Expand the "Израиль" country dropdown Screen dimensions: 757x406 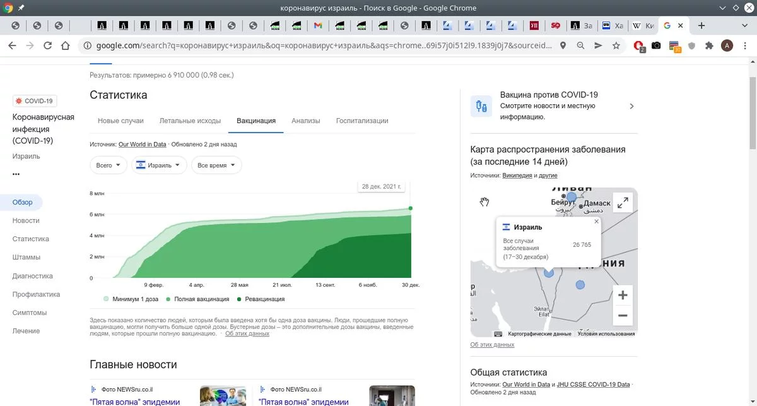coord(159,165)
